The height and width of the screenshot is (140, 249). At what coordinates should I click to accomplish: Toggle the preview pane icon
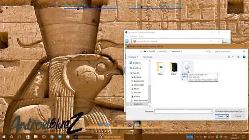[238, 57]
